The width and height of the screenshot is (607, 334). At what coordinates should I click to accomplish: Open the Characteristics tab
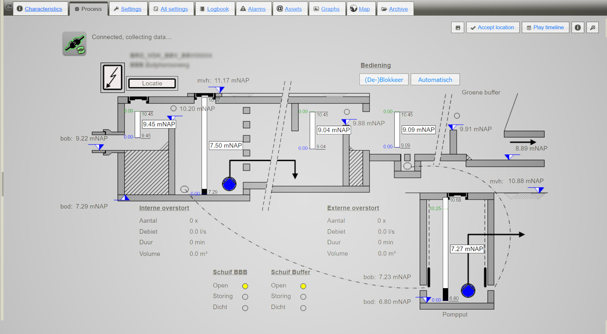point(40,9)
